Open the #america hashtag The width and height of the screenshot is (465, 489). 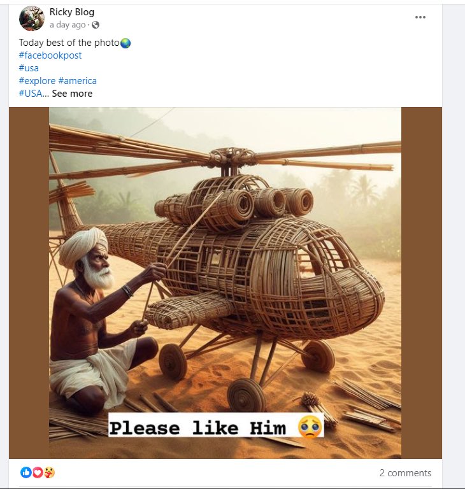click(77, 81)
